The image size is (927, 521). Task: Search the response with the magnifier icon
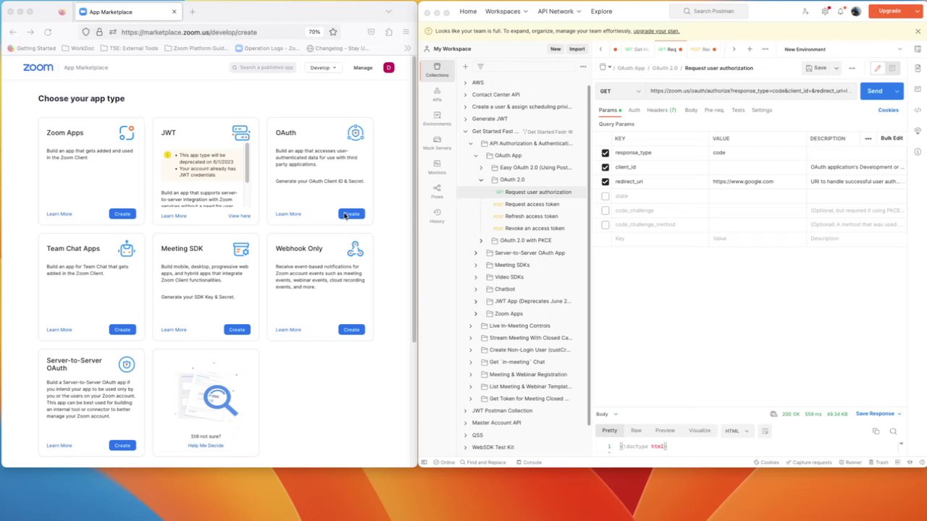tap(893, 431)
